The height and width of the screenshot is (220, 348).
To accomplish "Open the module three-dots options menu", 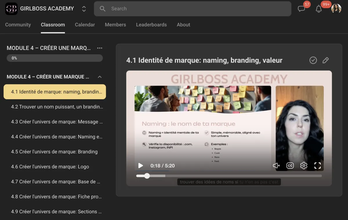I will point(100,48).
